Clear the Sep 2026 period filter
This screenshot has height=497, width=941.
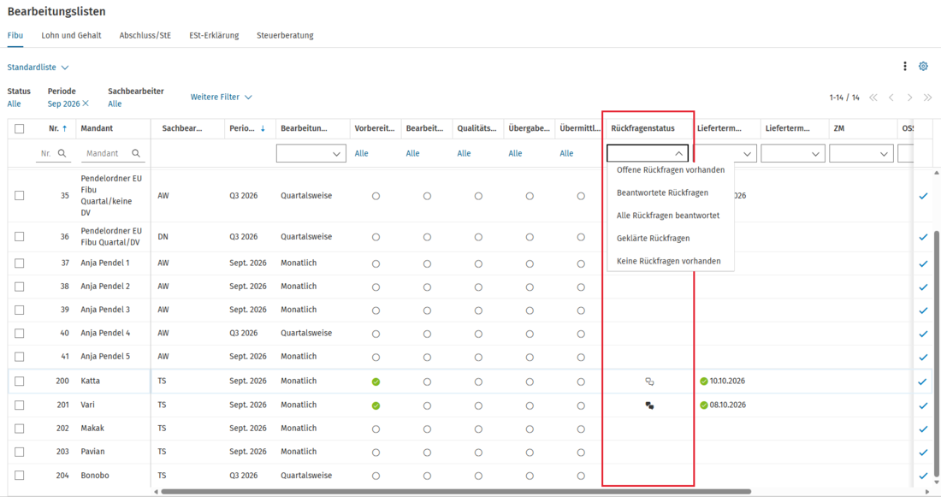pos(86,104)
